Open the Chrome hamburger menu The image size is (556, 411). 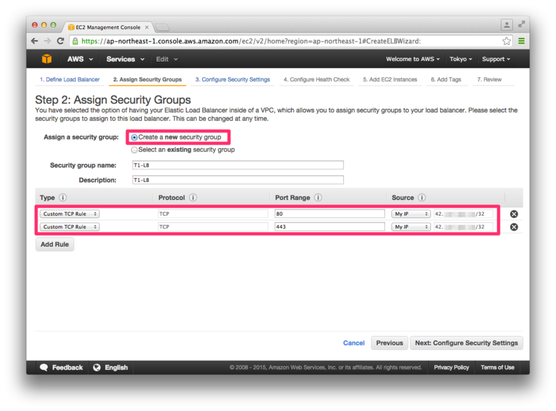(521, 41)
